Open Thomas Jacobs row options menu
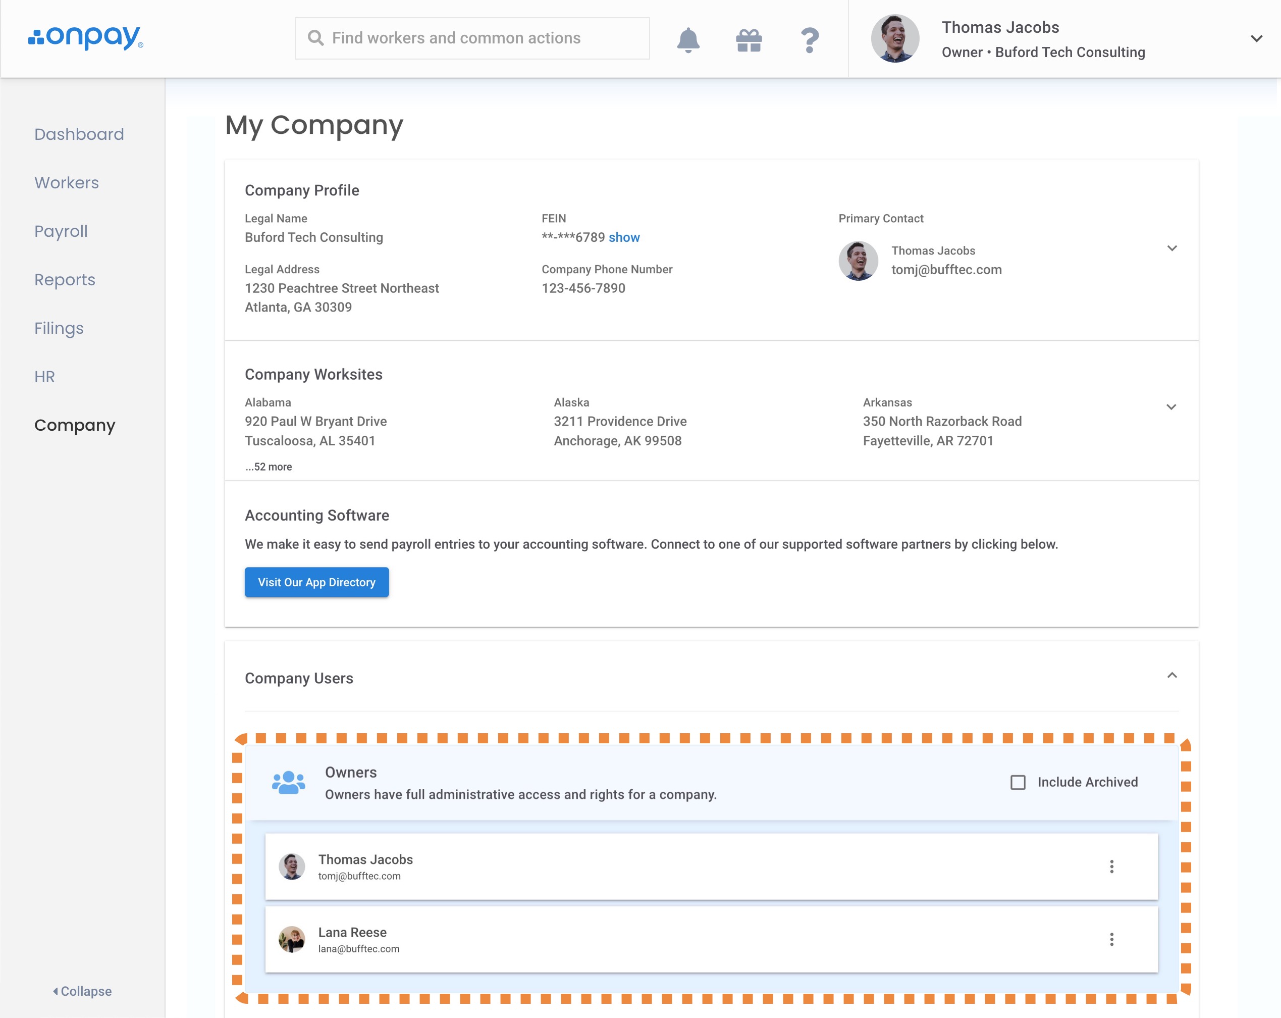The width and height of the screenshot is (1281, 1018). click(x=1111, y=867)
